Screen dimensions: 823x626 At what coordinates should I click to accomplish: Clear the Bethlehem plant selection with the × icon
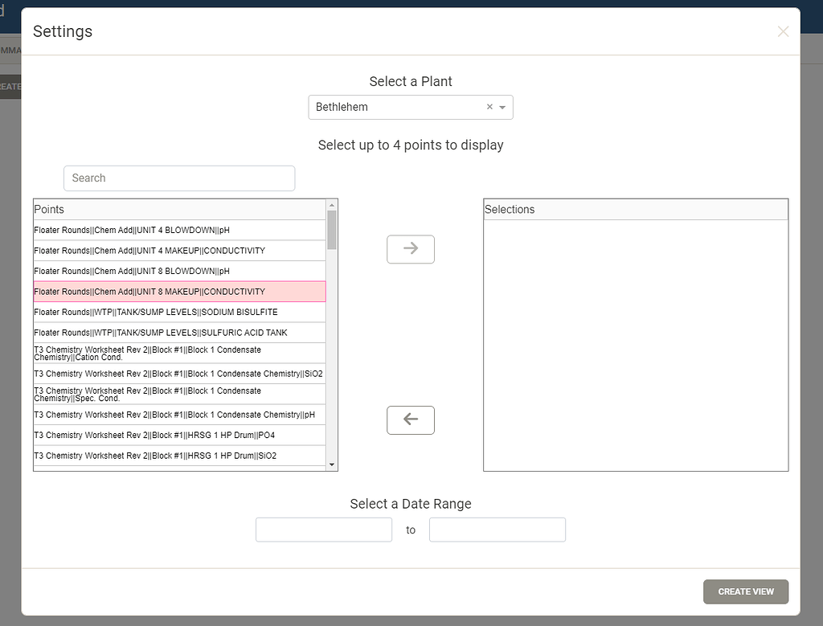point(489,107)
